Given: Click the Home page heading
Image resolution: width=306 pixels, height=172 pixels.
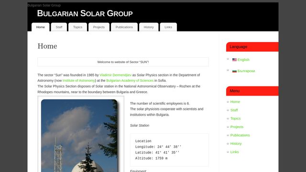Looking at the screenshot, I should point(47,46).
